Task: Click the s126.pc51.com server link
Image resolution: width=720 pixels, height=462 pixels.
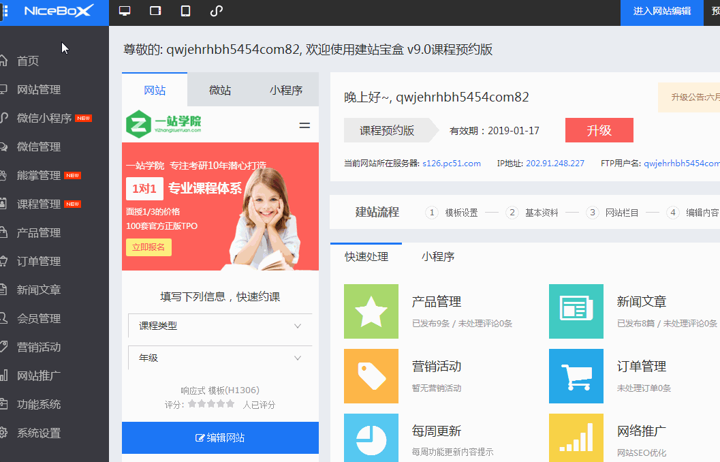Action: [451, 164]
